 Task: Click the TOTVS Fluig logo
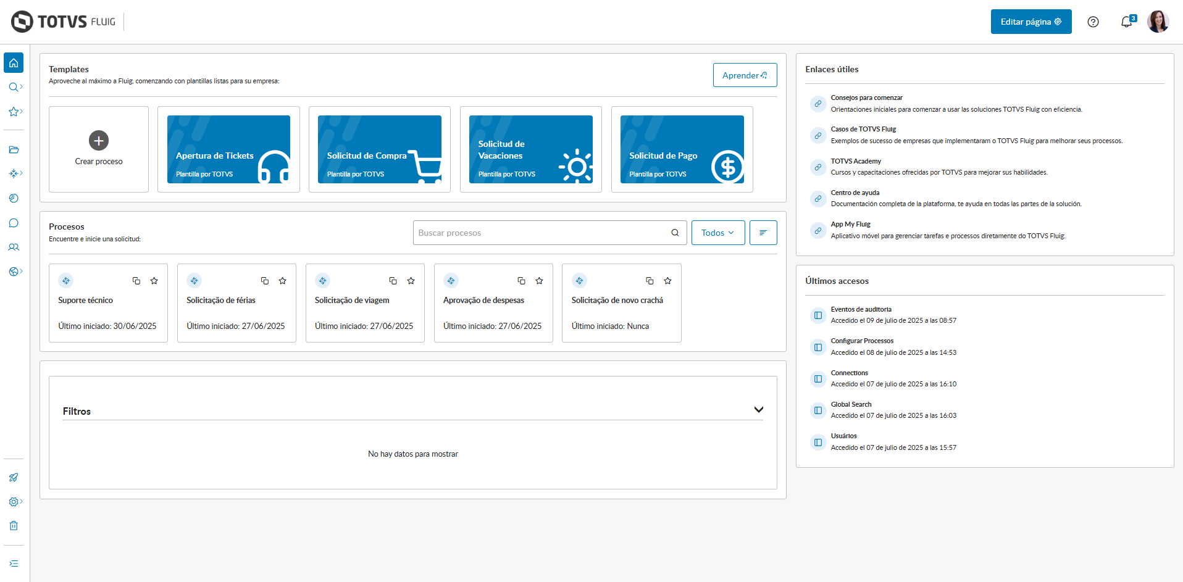point(64,22)
